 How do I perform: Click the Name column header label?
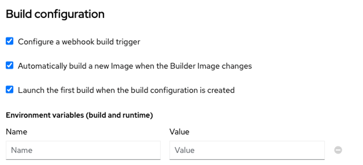coord(17,132)
